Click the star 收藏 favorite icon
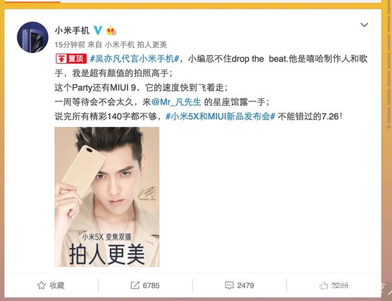392x301 pixels. pos(41,285)
